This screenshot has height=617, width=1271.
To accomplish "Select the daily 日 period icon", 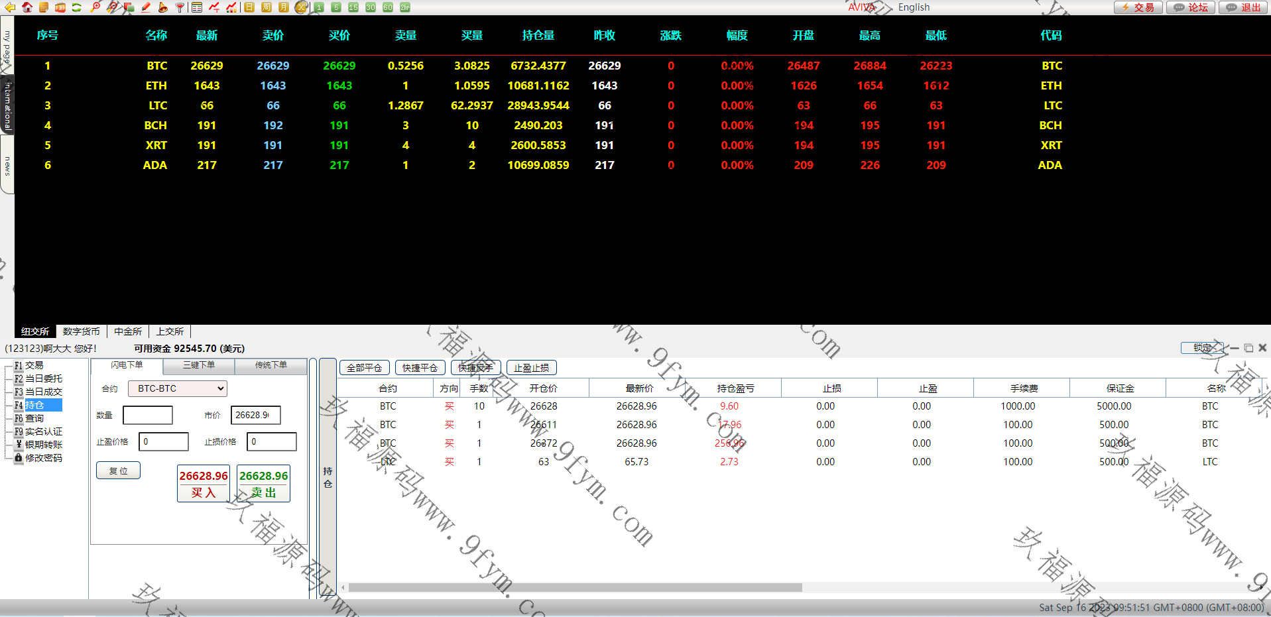I will point(249,7).
